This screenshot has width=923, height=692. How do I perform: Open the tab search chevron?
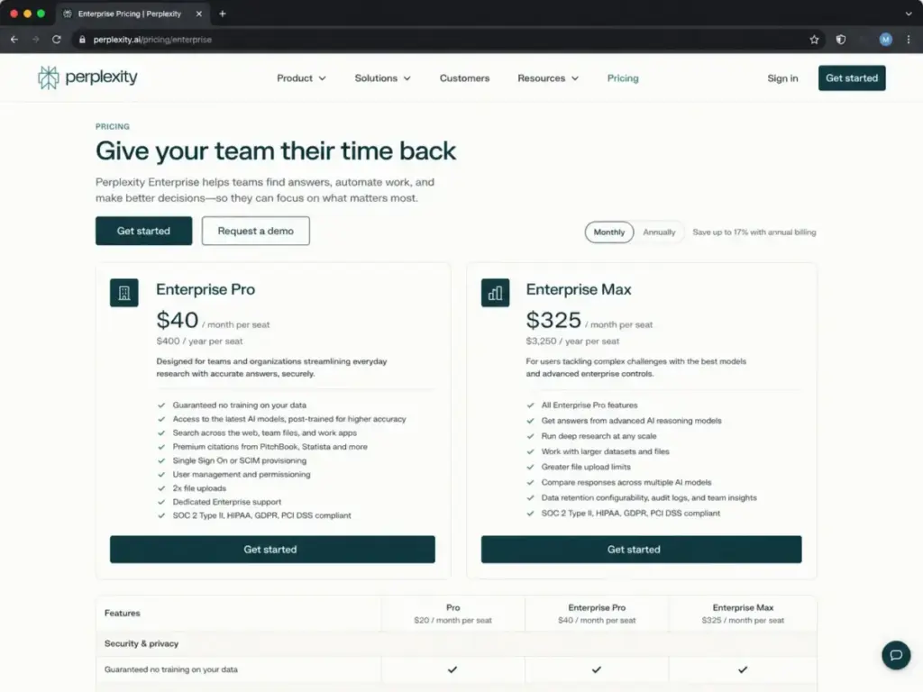coord(909,14)
